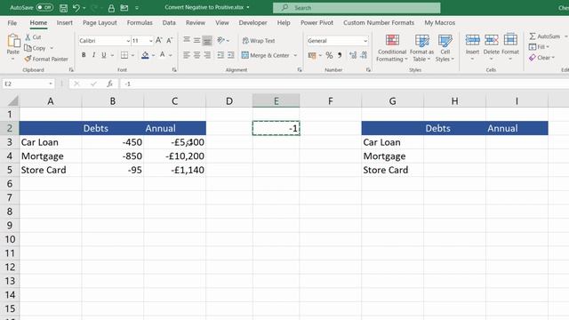Click the Cut scissors icon
Viewport: 569px width, 320px height.
click(28, 37)
